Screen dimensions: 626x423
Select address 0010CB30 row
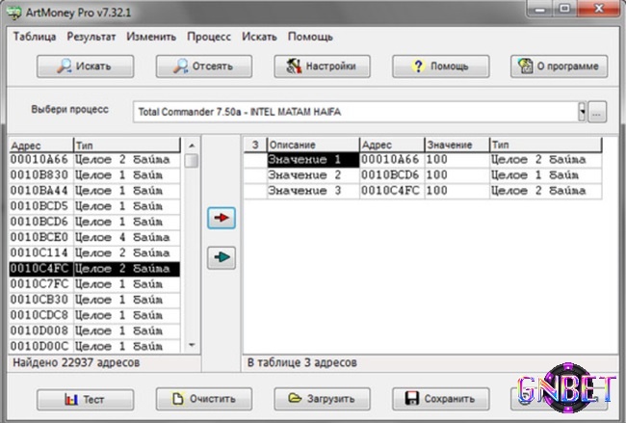(x=94, y=300)
